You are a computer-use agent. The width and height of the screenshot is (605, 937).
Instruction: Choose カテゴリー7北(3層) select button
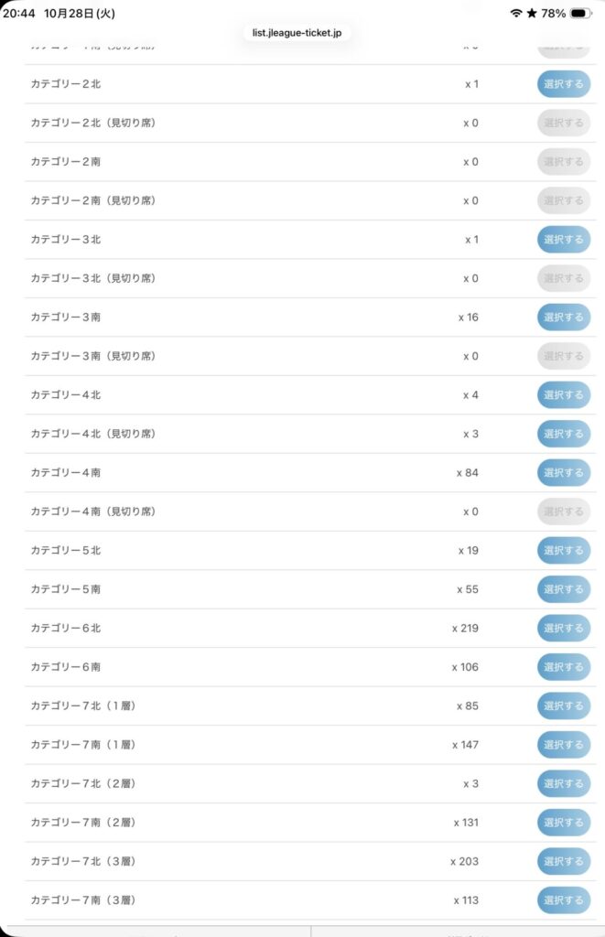(x=563, y=861)
